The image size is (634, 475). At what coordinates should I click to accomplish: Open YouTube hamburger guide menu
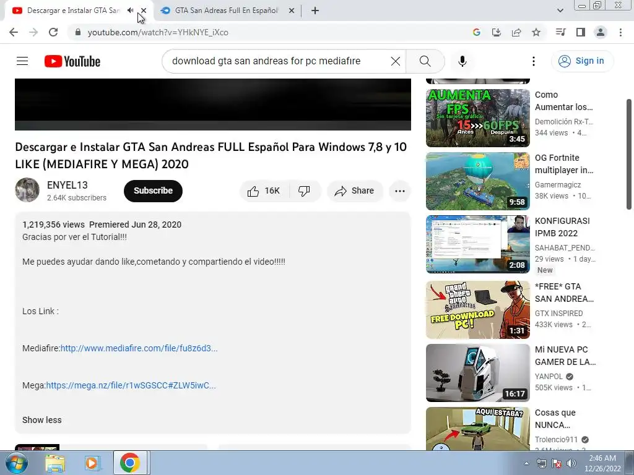pos(22,61)
